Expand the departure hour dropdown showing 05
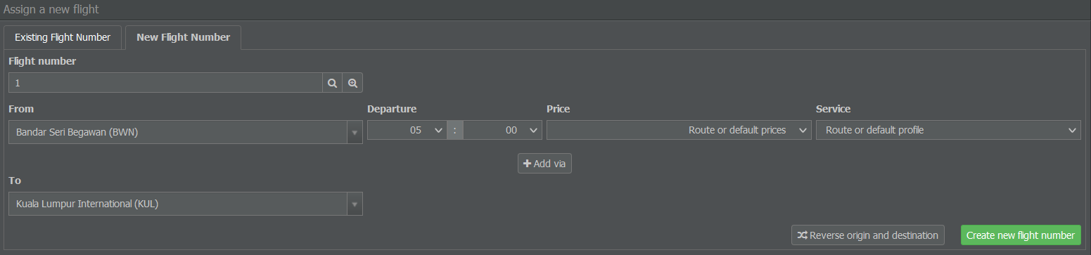1091x255 pixels. [x=407, y=130]
